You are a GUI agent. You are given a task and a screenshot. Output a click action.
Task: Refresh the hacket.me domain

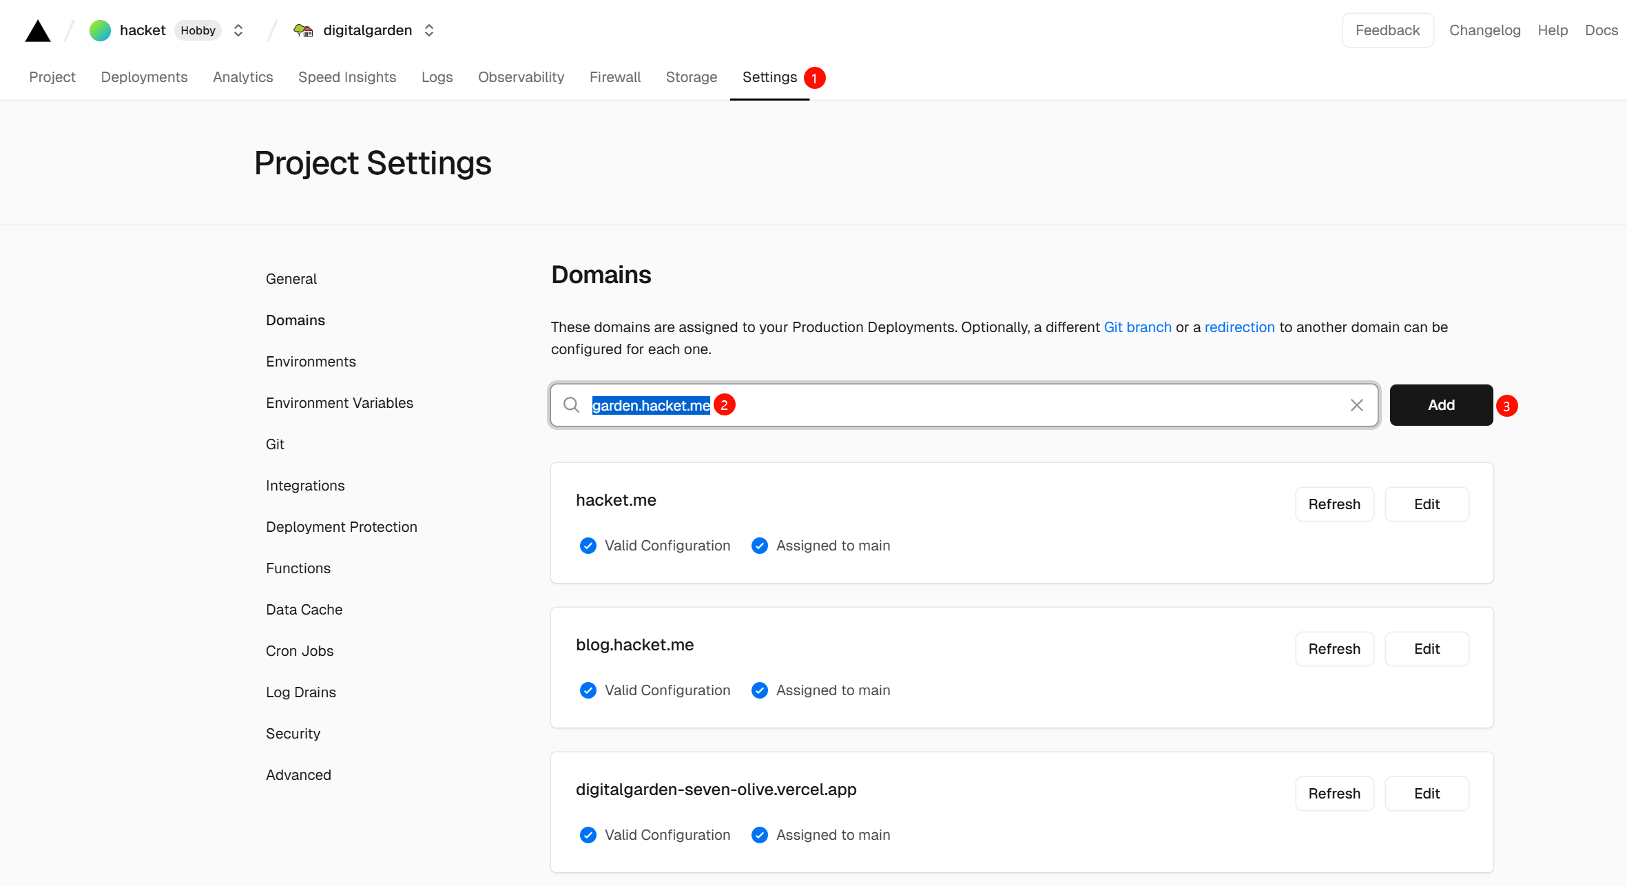coord(1334,504)
